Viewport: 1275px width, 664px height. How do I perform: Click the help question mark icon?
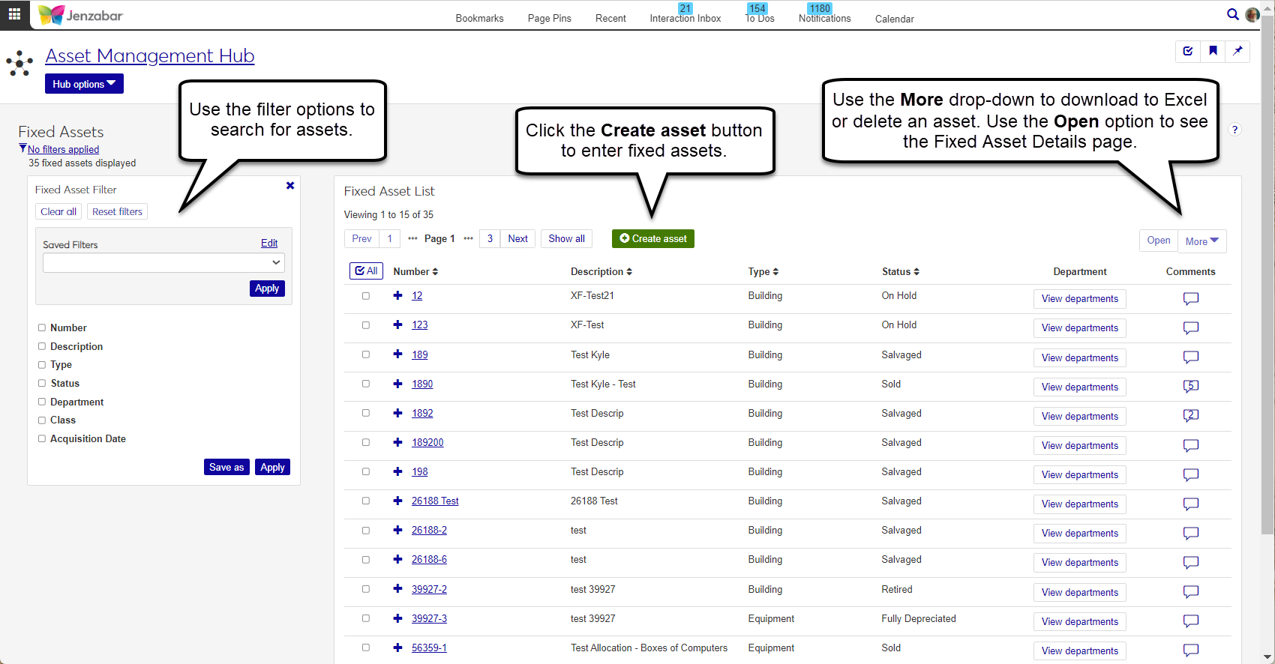click(1234, 130)
